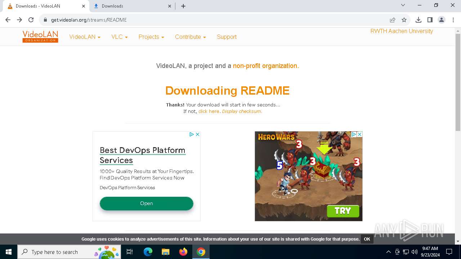Show the Display checksum link
461x259 pixels.
click(242, 112)
